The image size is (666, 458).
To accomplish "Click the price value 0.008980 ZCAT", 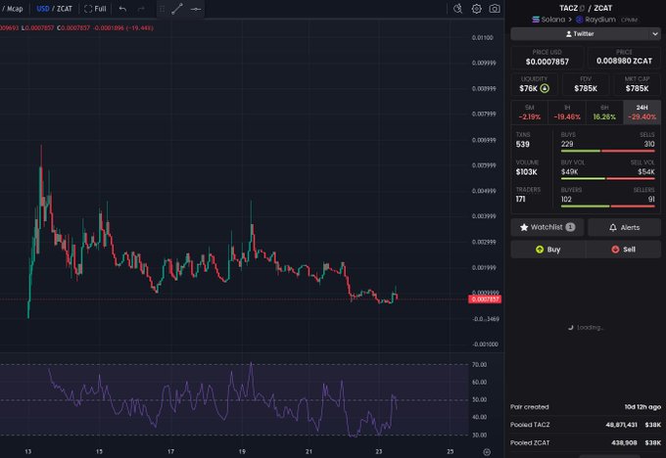I will click(624, 61).
